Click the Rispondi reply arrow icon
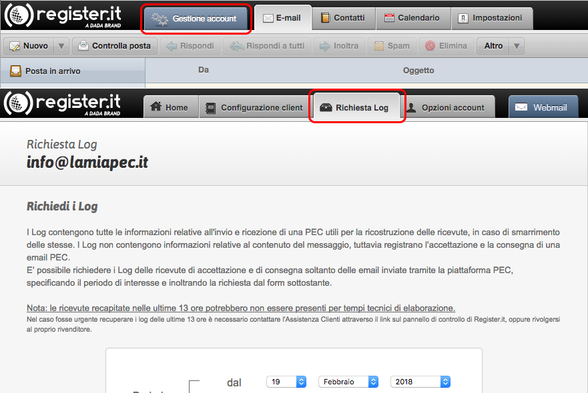 [172, 46]
